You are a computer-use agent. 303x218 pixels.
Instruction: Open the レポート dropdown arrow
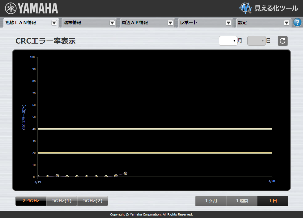(x=228, y=23)
